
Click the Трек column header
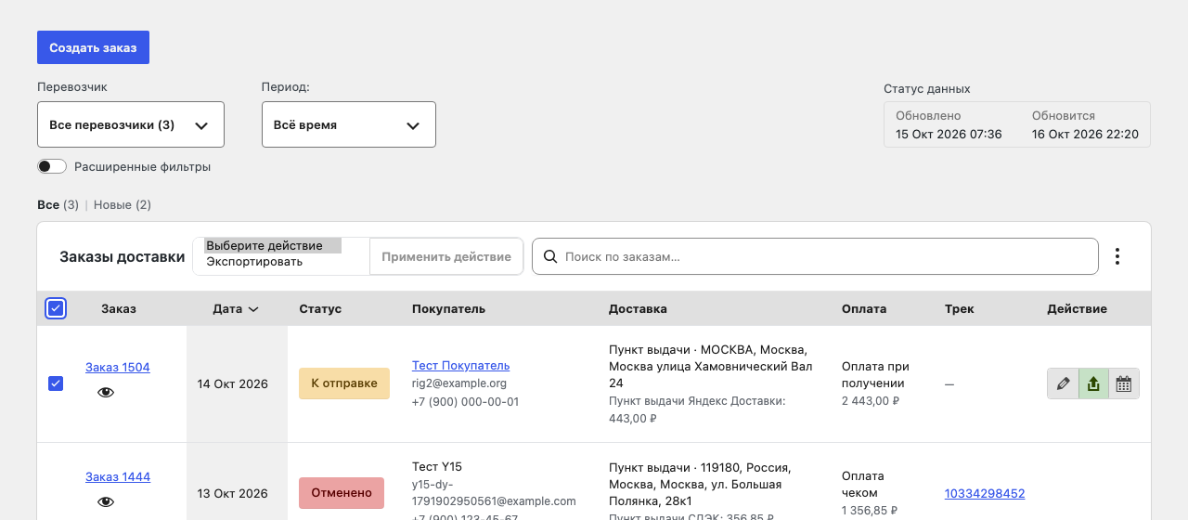(x=960, y=308)
